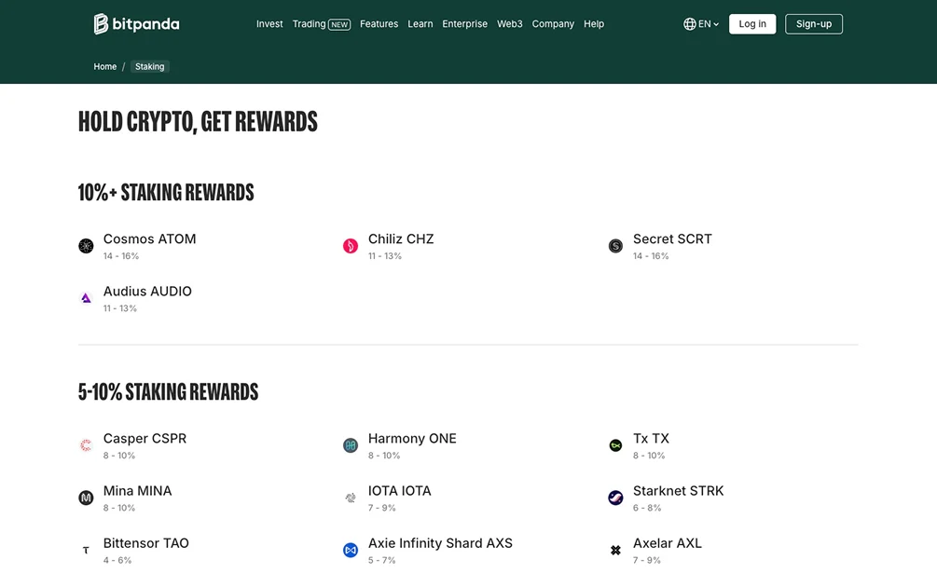937x573 pixels.
Task: Open the IOTA IOTA link
Action: click(x=400, y=491)
